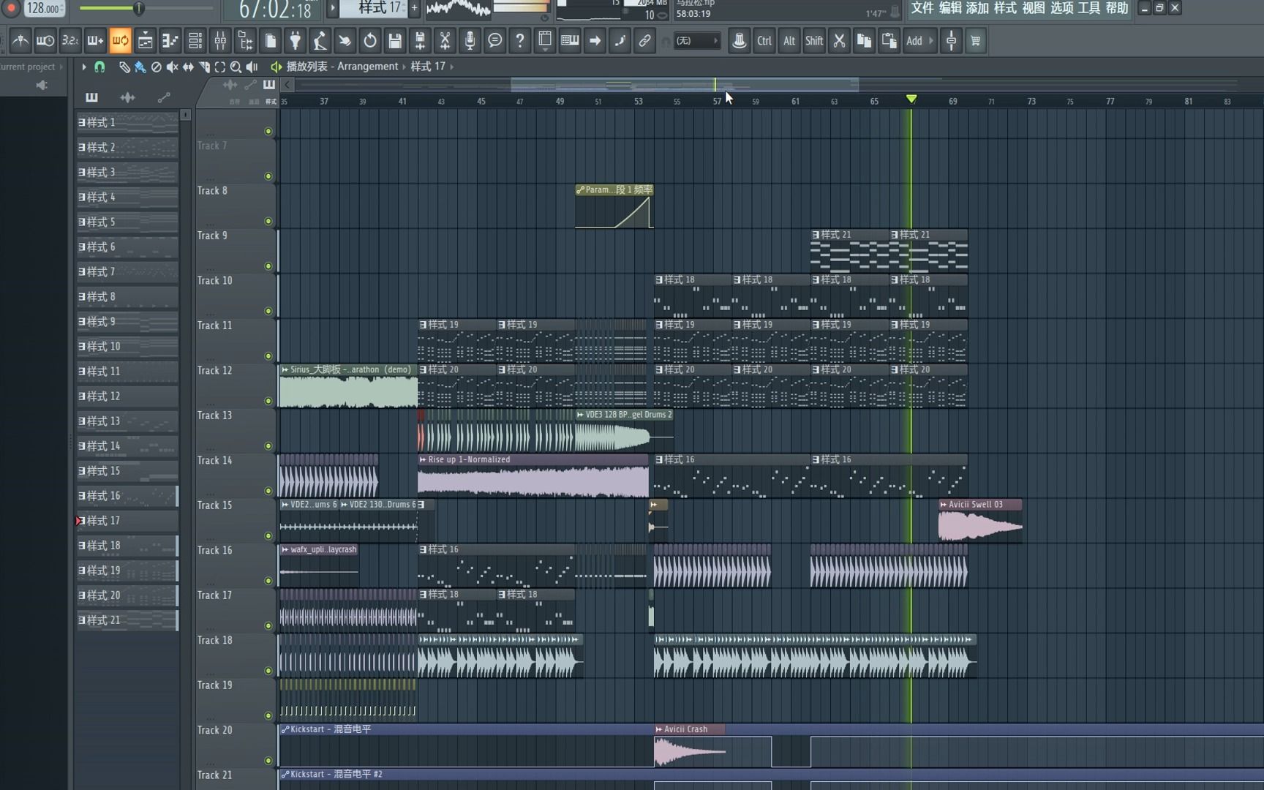The height and width of the screenshot is (790, 1264).
Task: Open the tempo tapper icon
Action: (320, 41)
